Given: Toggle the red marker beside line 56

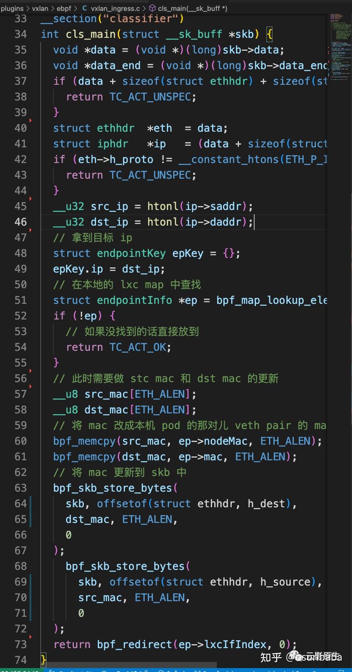Looking at the screenshot, I should (x=30, y=371).
